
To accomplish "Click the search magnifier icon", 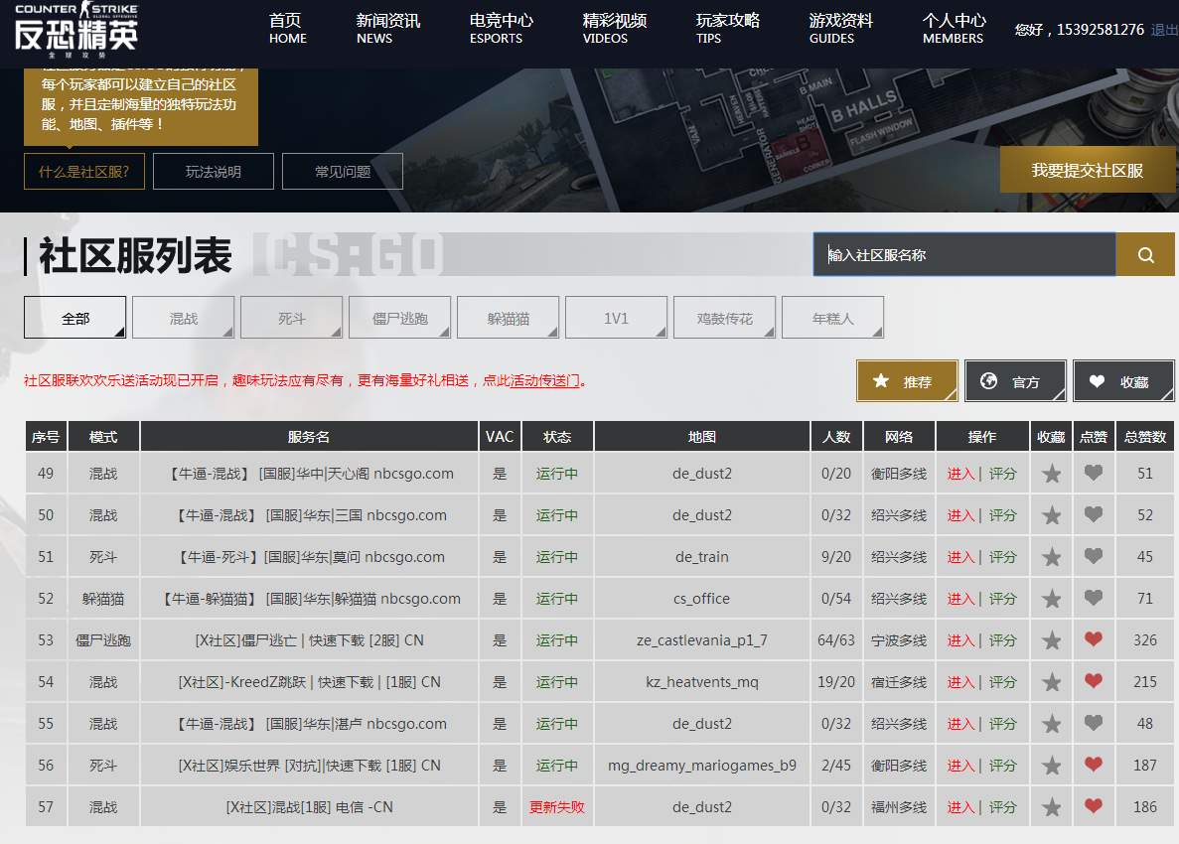I will (x=1144, y=254).
